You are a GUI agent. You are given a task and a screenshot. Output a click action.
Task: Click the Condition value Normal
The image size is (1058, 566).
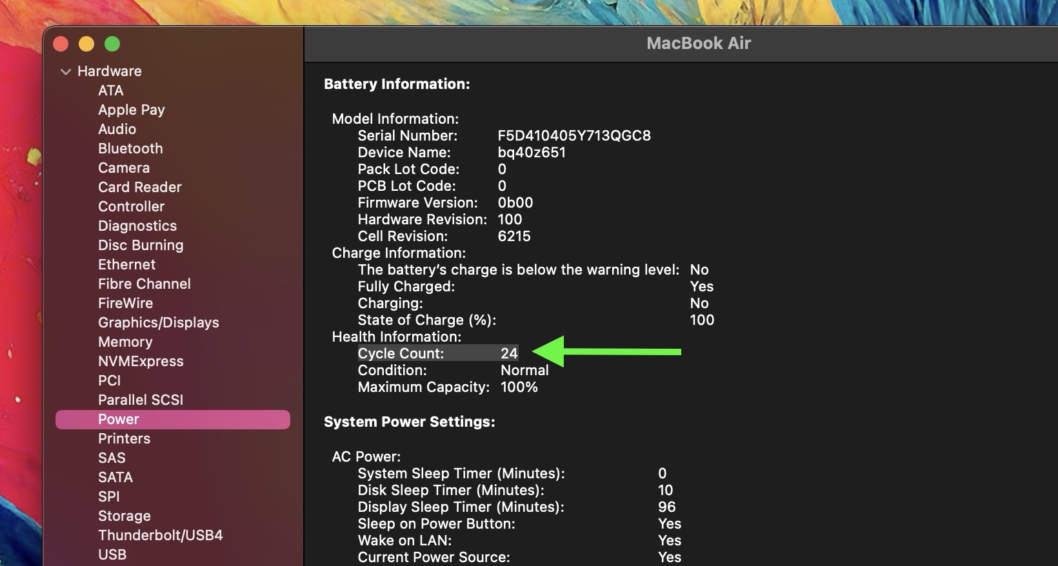click(524, 370)
